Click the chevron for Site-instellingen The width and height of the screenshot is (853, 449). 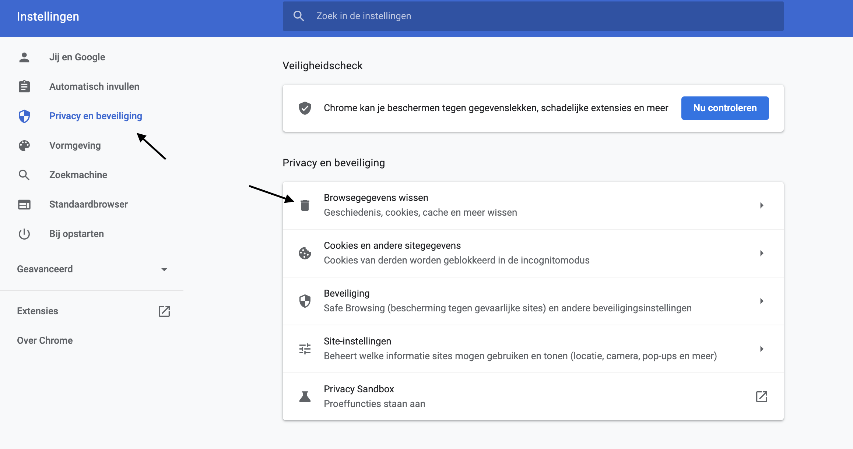[762, 349]
